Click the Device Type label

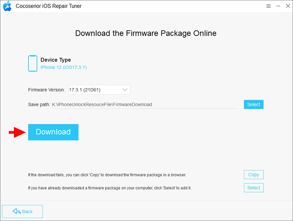click(56, 60)
